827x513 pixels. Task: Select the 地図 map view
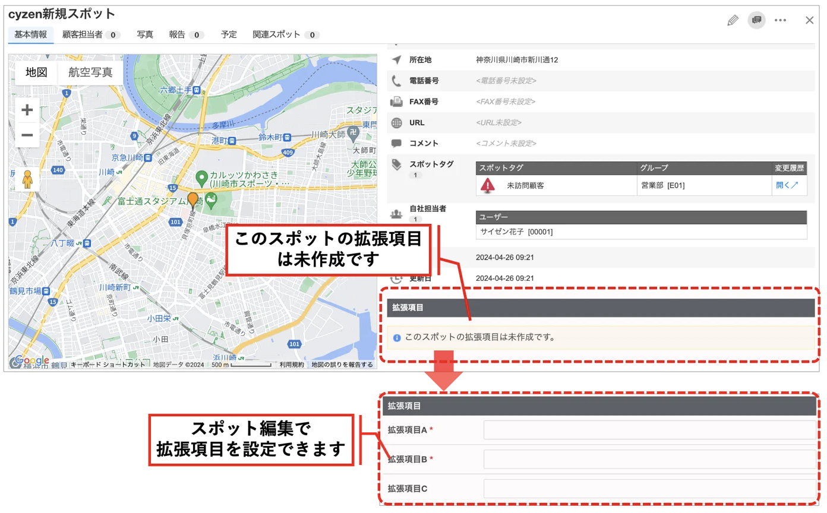click(36, 72)
